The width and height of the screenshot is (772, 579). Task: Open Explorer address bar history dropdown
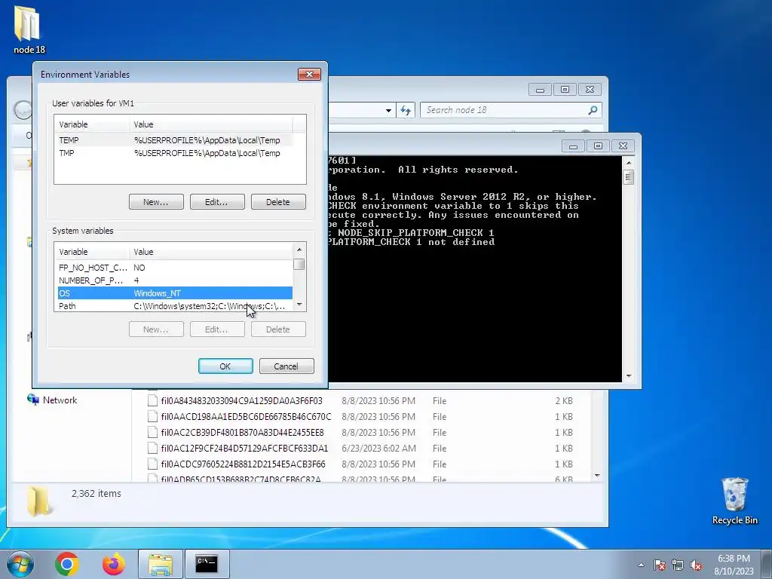(x=388, y=110)
